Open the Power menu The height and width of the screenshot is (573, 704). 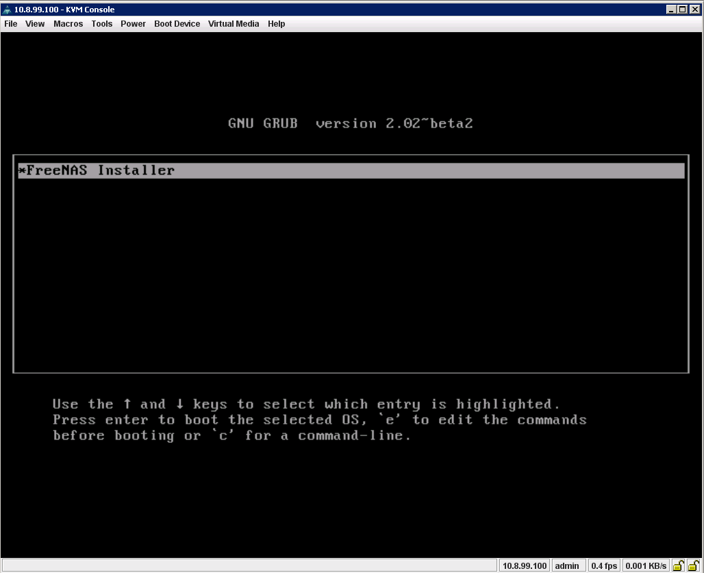tap(133, 24)
